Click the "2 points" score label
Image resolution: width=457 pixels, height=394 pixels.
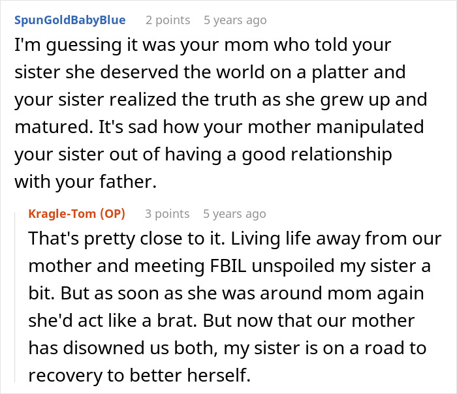point(168,20)
